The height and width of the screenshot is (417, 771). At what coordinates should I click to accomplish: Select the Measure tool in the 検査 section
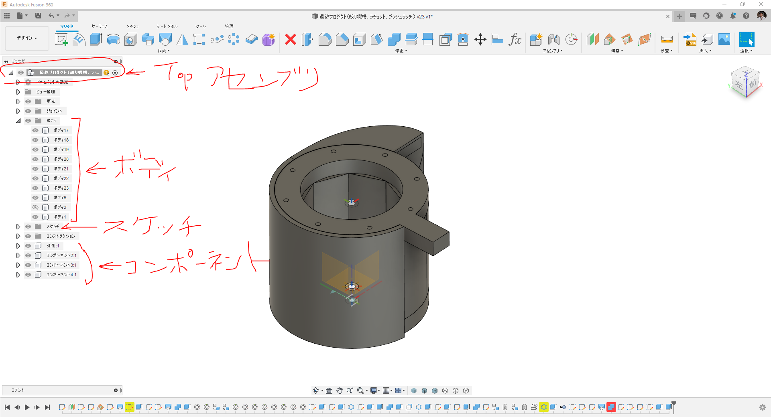coord(666,40)
